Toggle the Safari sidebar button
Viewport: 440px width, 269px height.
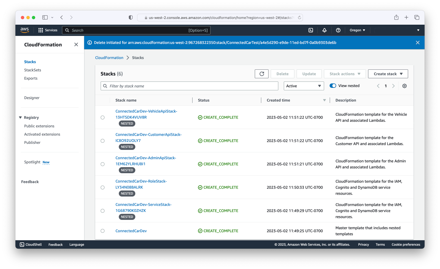(45, 17)
